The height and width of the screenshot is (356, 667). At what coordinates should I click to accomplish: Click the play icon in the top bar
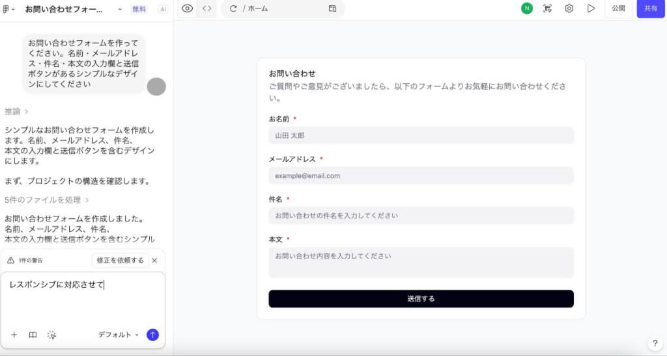click(591, 8)
